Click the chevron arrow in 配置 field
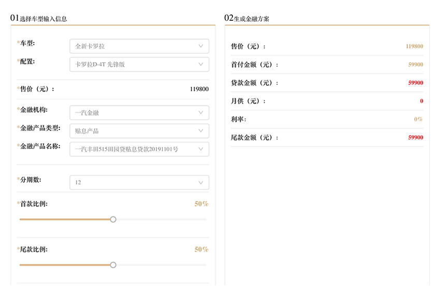The image size is (438, 292). click(x=201, y=65)
